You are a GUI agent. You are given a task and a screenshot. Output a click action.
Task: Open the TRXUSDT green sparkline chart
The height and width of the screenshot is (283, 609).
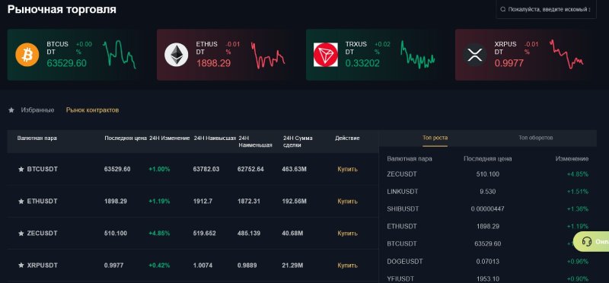point(418,54)
